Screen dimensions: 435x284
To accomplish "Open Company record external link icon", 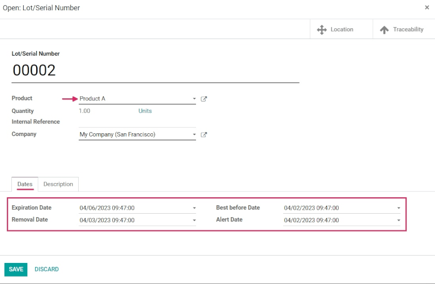I will pyautogui.click(x=204, y=135).
